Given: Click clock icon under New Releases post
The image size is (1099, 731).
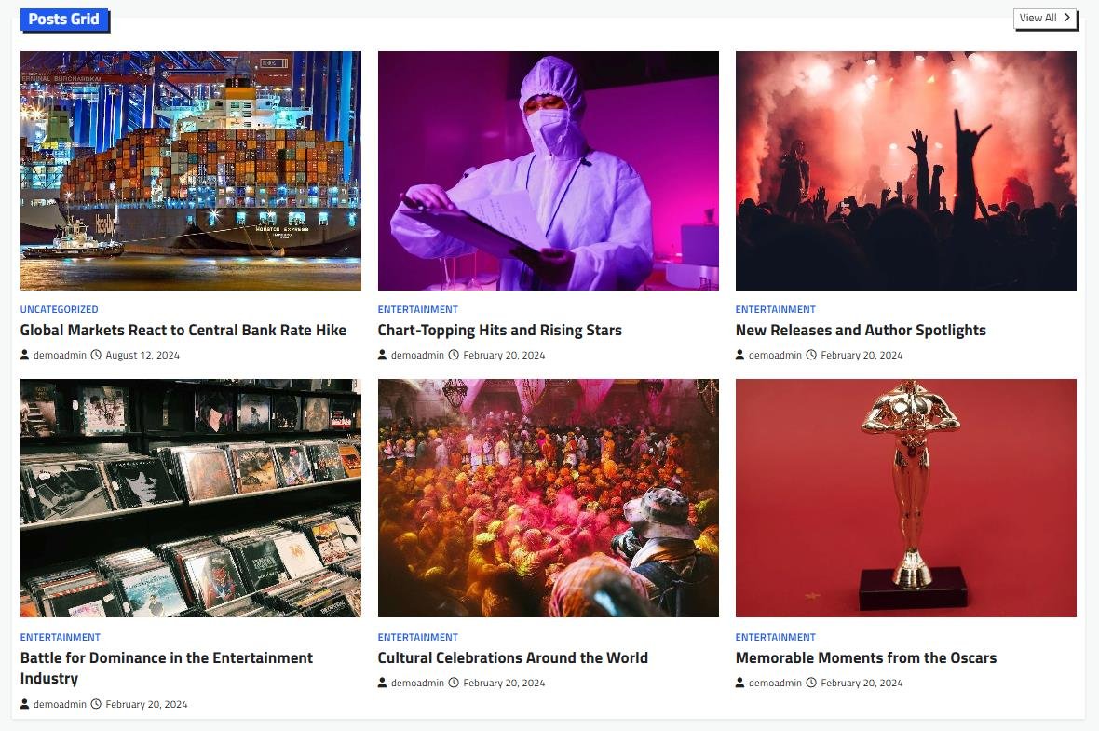Looking at the screenshot, I should [x=811, y=355].
